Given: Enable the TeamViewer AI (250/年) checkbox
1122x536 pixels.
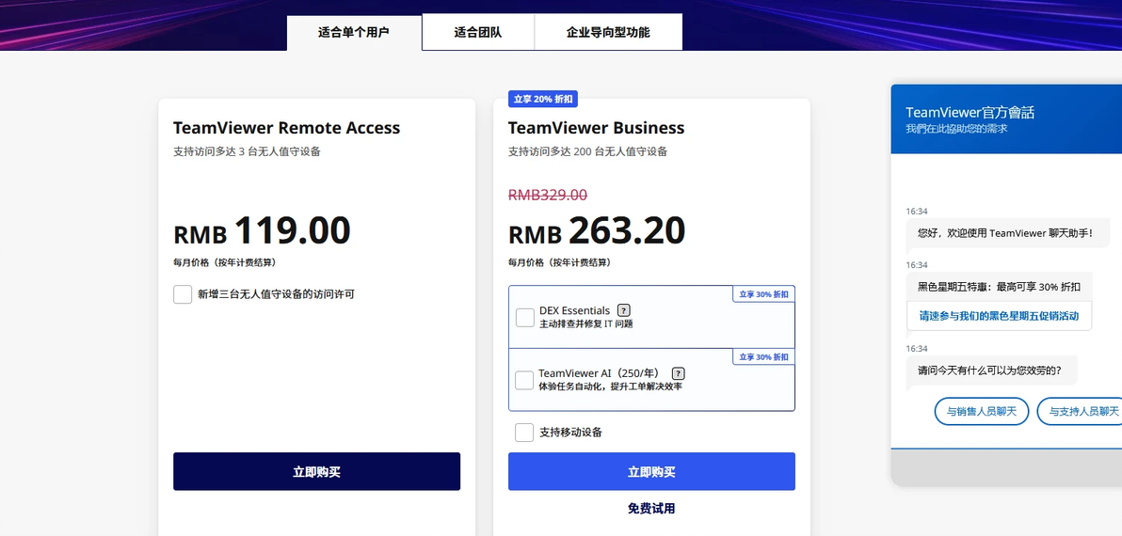Looking at the screenshot, I should click(524, 380).
